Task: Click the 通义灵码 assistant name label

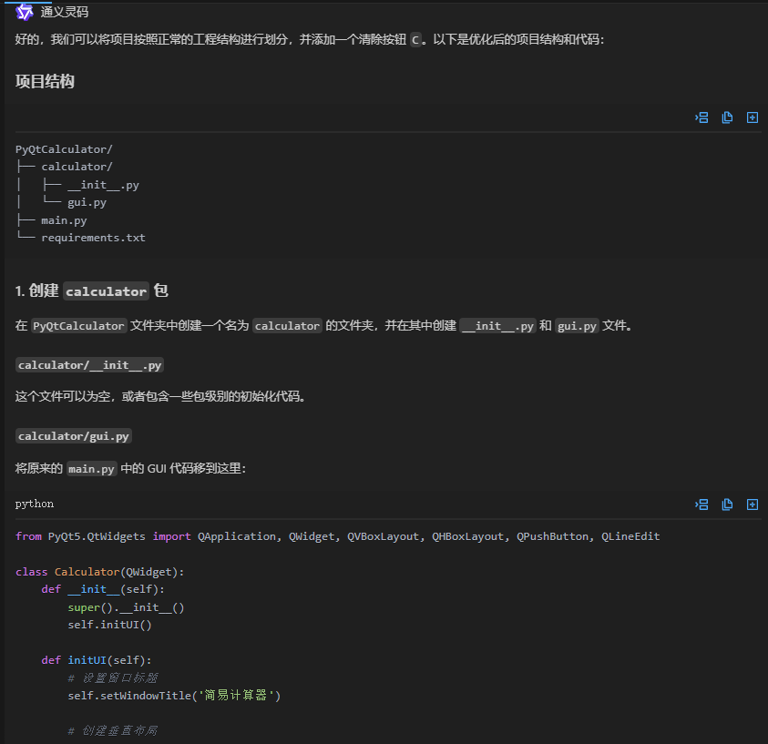Action: (x=65, y=13)
